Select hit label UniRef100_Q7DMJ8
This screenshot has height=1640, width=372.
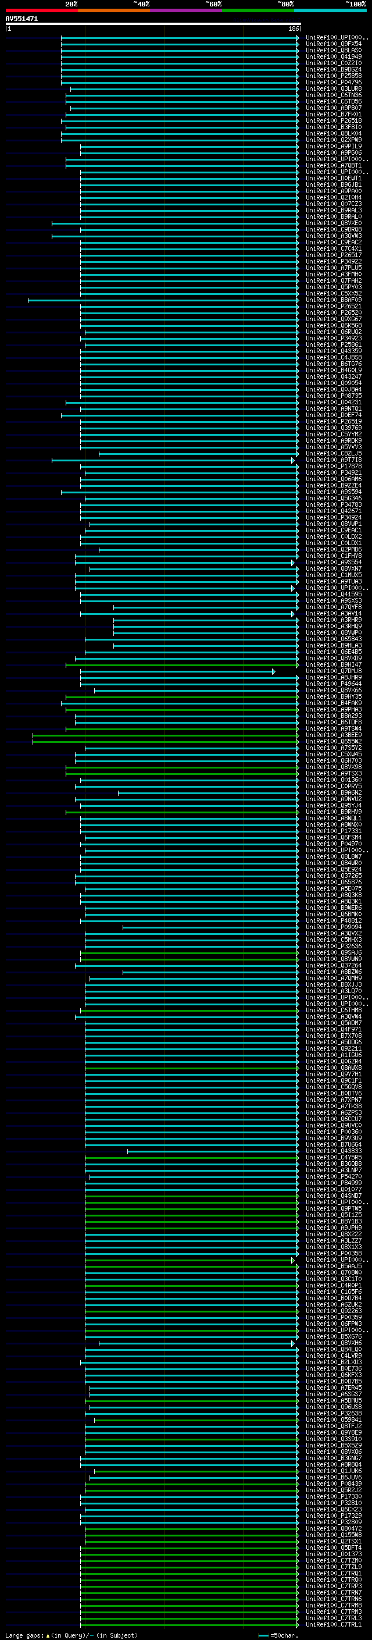(334, 671)
